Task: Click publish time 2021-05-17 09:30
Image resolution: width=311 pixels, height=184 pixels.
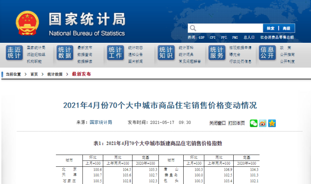Action: [x=170, y=123]
